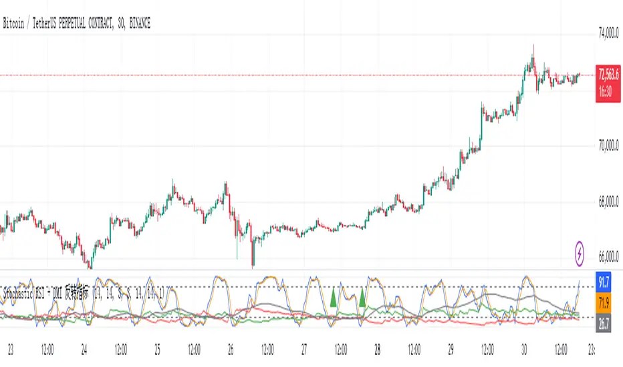The width and height of the screenshot is (623, 367).
Task: Click the date label 23 on time axis
Action: (11, 350)
